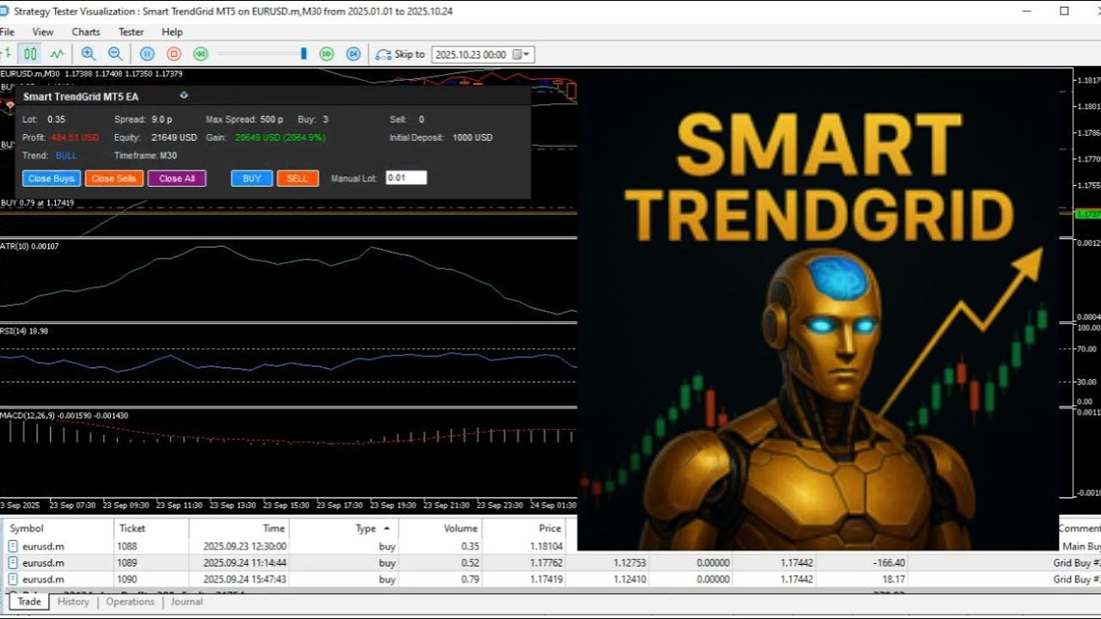The width and height of the screenshot is (1101, 619).
Task: Switch chart to candlestick view
Action: pyautogui.click(x=31, y=53)
